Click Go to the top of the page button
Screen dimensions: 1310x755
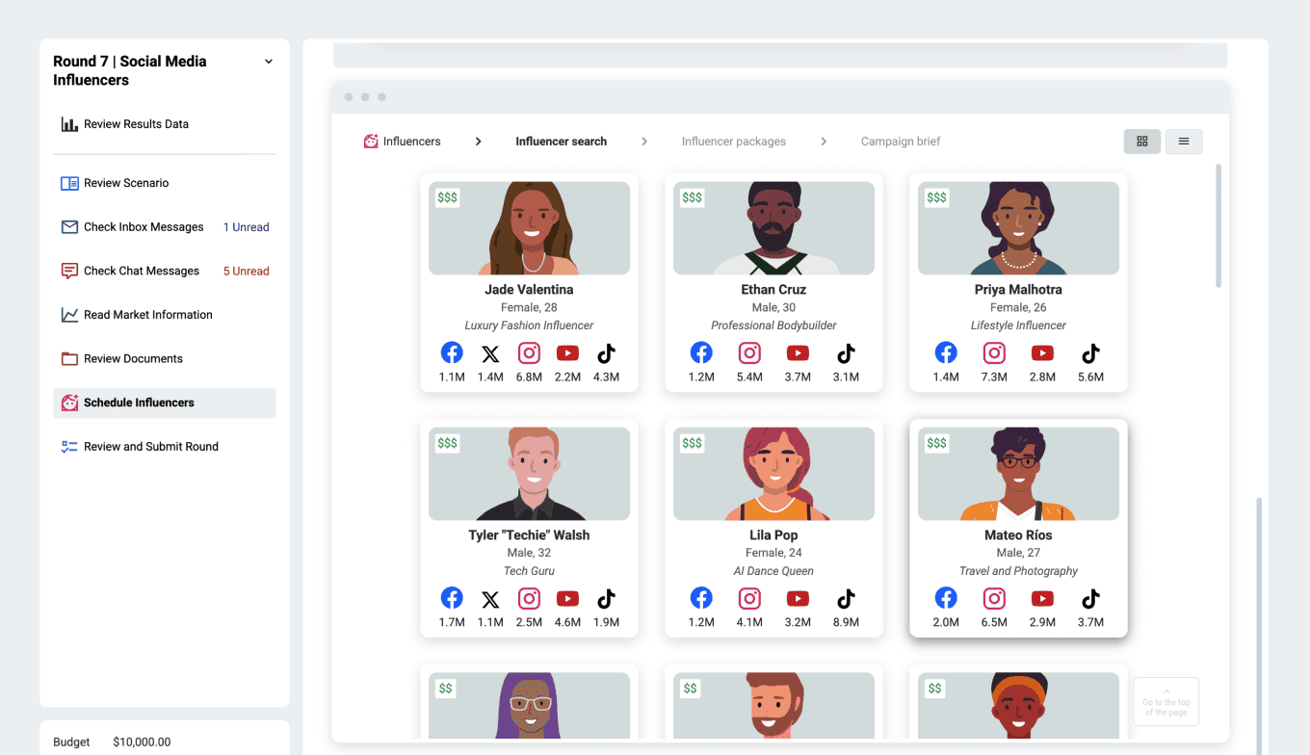(1166, 701)
